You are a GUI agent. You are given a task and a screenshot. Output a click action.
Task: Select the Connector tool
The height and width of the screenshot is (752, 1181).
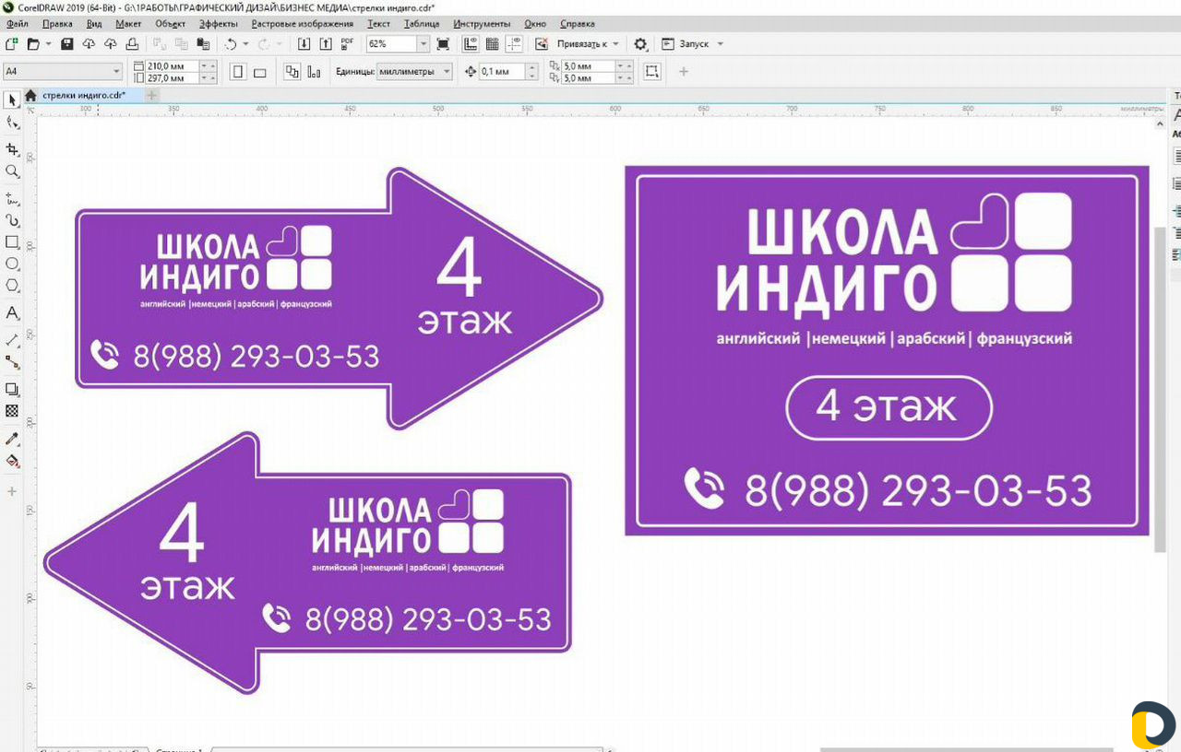(x=13, y=362)
